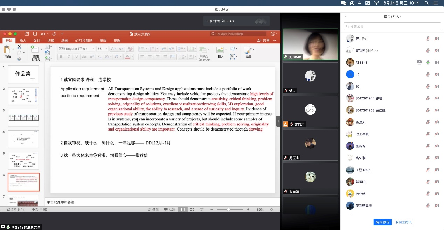
Task: Select the 图片 (Picture) insert icon
Action: pyautogui.click(x=220, y=50)
